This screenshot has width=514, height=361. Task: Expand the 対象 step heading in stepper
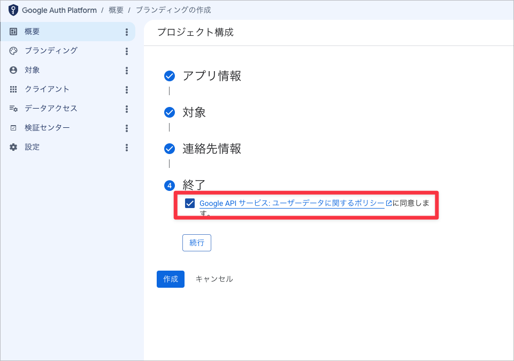(x=194, y=112)
